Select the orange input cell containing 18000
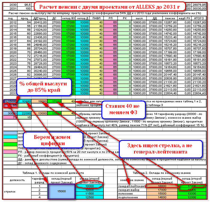 [39, 101]
